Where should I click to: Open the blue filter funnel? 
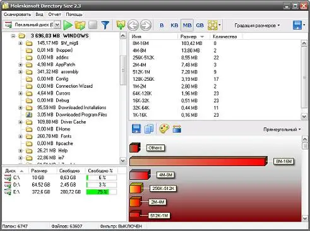click(x=105, y=25)
